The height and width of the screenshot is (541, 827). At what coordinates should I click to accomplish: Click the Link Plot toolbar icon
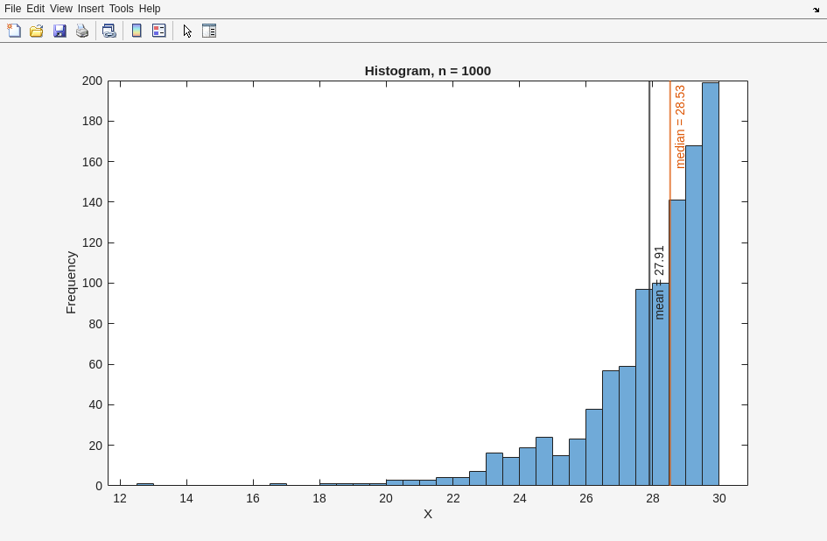pos(109,31)
